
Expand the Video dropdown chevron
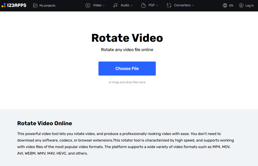[x=104, y=5]
